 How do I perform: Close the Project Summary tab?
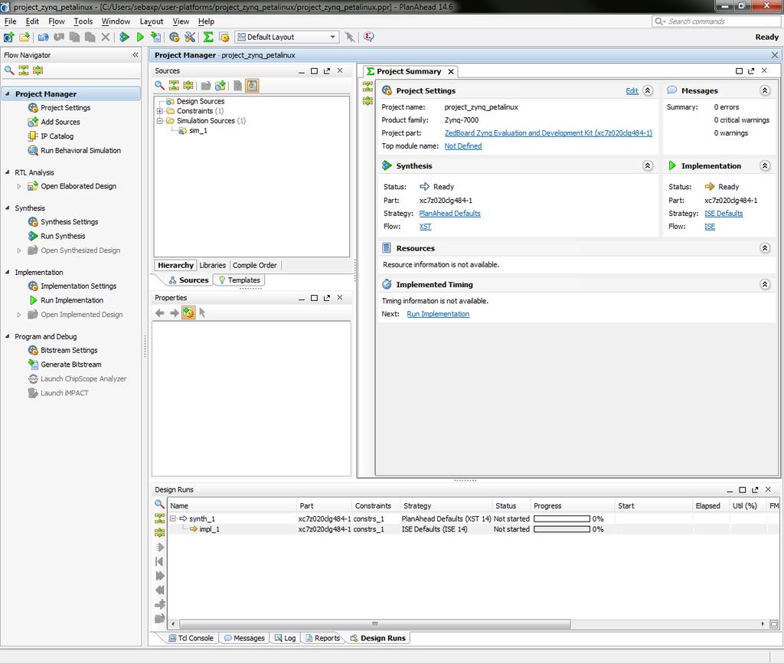click(x=450, y=71)
